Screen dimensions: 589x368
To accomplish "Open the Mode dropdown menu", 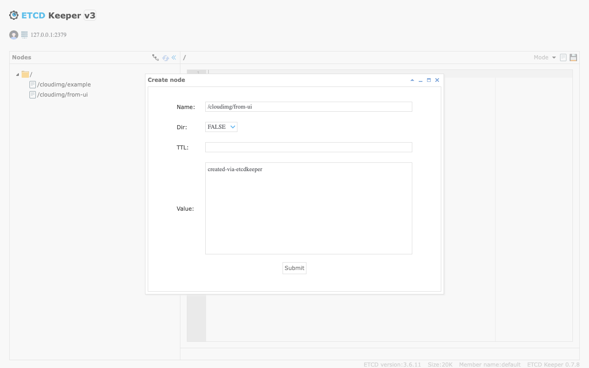I will 545,57.
